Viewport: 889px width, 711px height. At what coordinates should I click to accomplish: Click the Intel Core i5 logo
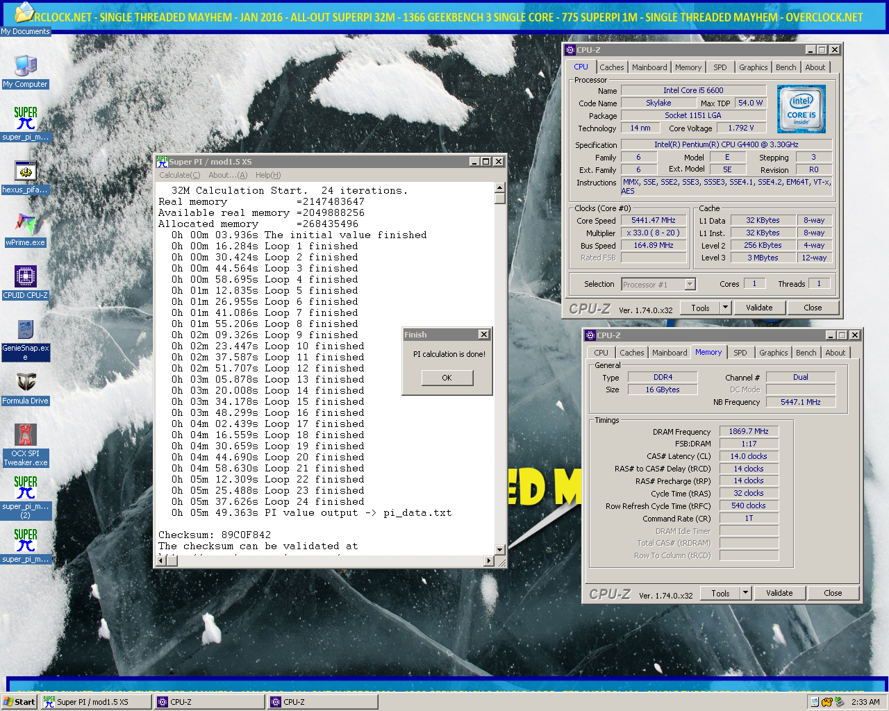(x=801, y=109)
